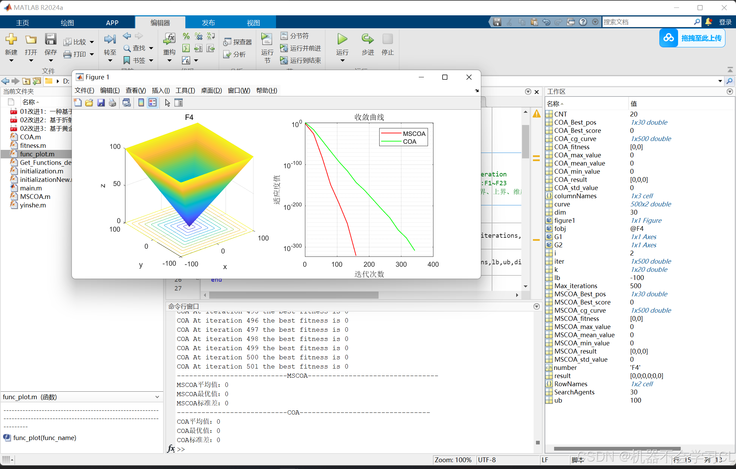This screenshot has width=736, height=469.
Task: Open the func_plot.m details panel dropdown
Action: click(x=157, y=397)
